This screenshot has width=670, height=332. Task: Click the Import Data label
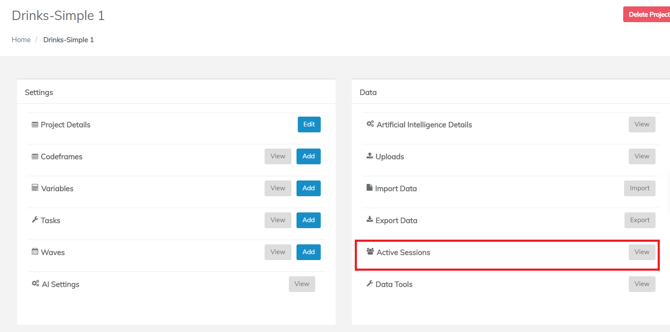[x=396, y=189]
